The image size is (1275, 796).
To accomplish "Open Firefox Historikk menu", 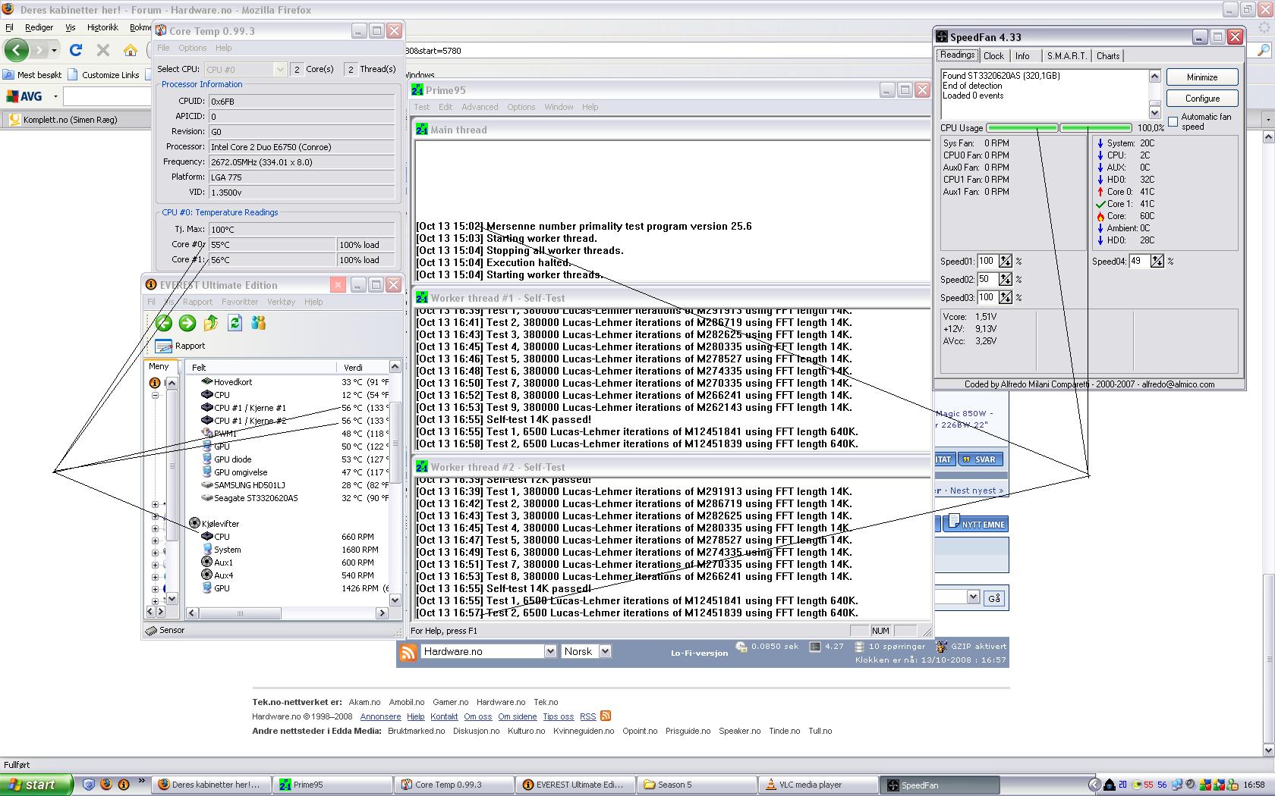I will [102, 27].
